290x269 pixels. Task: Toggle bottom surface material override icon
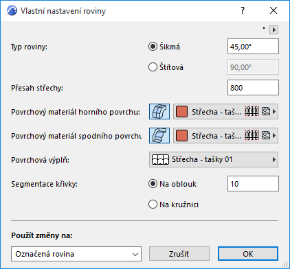point(159,136)
